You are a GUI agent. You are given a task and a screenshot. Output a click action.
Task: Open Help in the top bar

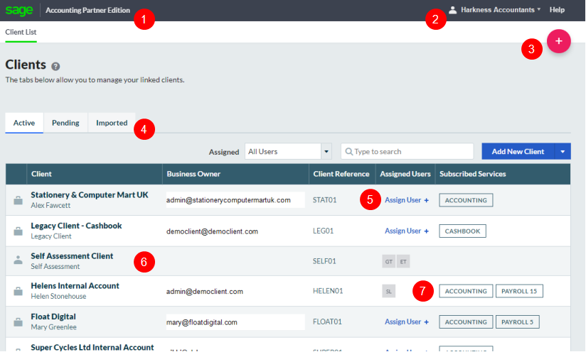point(557,10)
